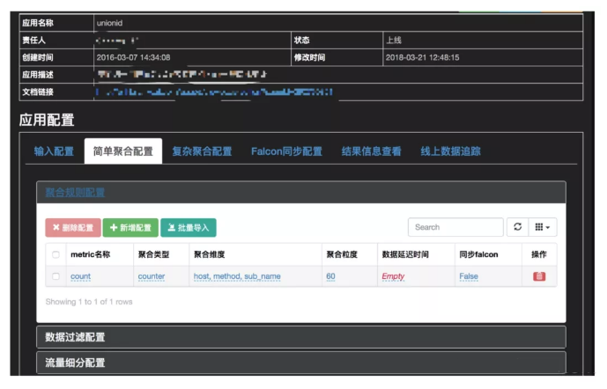
Task: Click the Search input field
Action: click(455, 227)
